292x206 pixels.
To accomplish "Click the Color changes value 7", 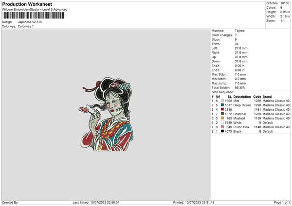I will tap(236, 35).
